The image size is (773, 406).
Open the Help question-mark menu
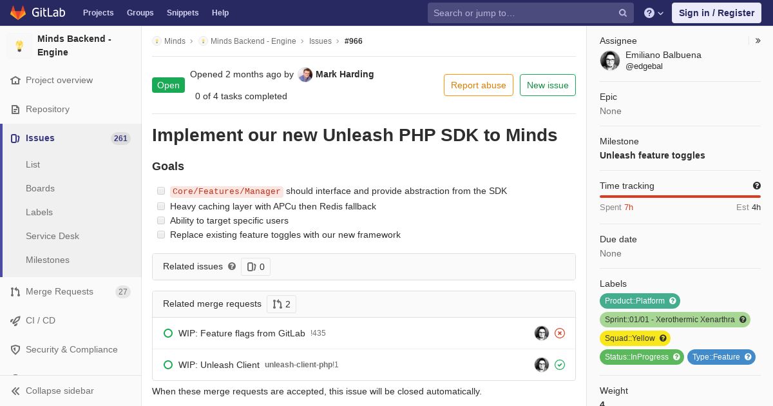click(x=654, y=13)
